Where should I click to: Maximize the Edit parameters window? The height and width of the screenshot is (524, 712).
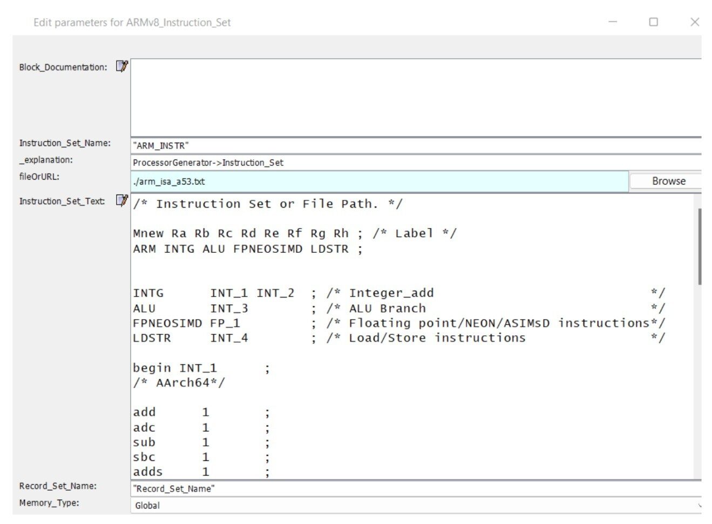click(653, 22)
